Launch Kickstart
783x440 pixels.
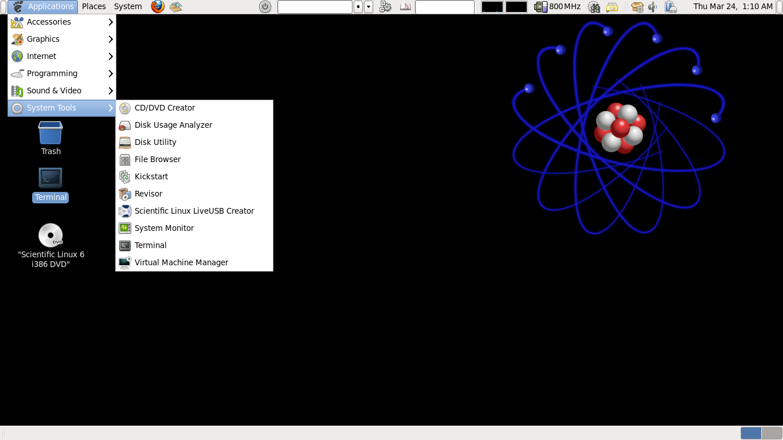(x=194, y=176)
